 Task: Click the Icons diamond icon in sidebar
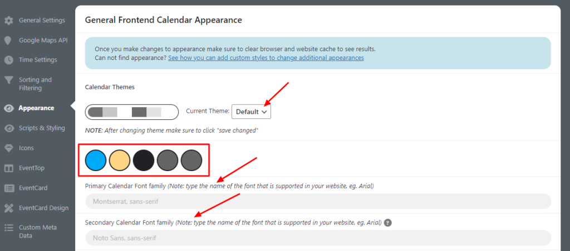click(x=9, y=148)
